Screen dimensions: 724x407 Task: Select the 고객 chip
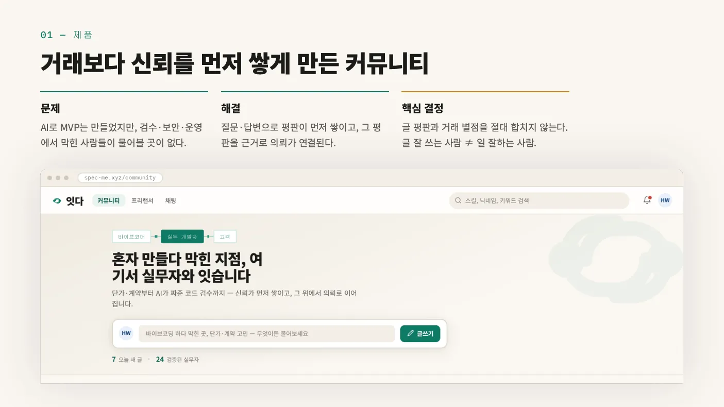(x=225, y=236)
